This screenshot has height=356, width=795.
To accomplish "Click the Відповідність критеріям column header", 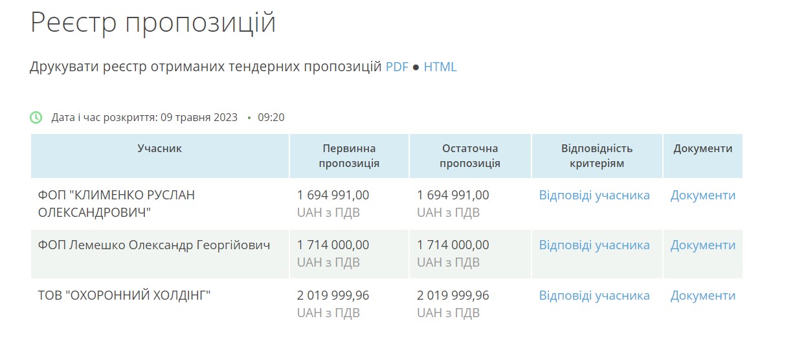I will coord(597,156).
